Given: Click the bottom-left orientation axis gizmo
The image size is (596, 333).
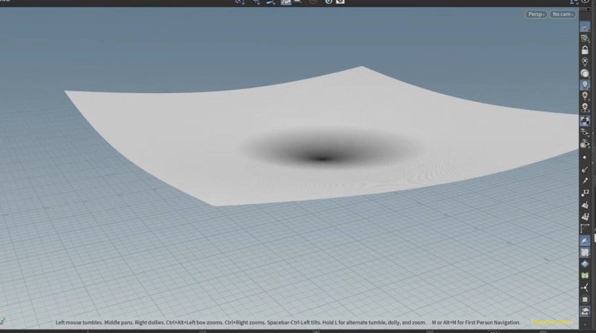Looking at the screenshot, I should [x=5, y=321].
